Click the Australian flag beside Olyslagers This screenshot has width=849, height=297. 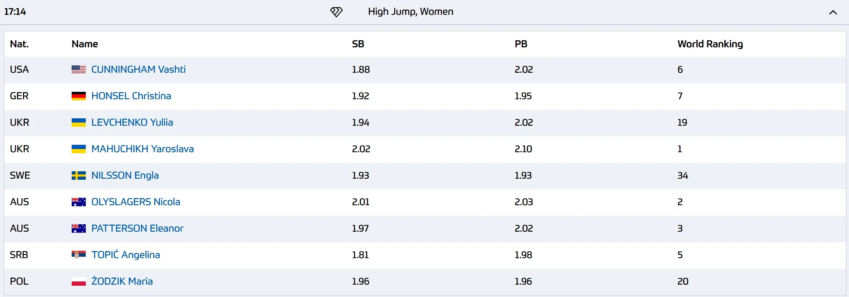pyautogui.click(x=78, y=202)
